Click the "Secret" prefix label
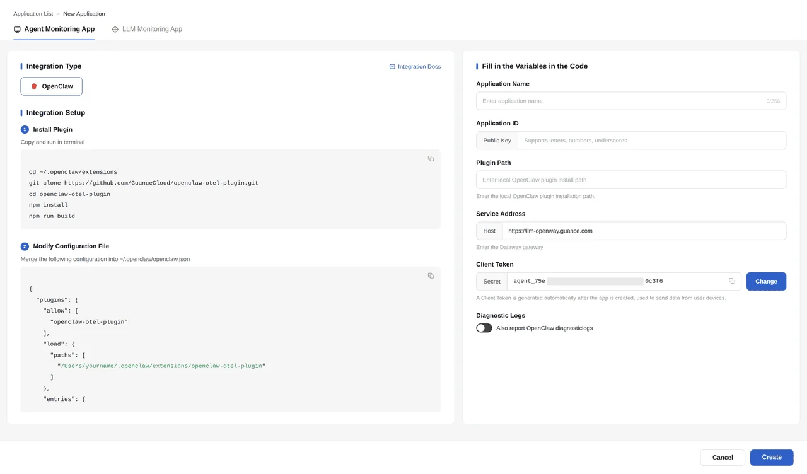 click(x=492, y=282)
